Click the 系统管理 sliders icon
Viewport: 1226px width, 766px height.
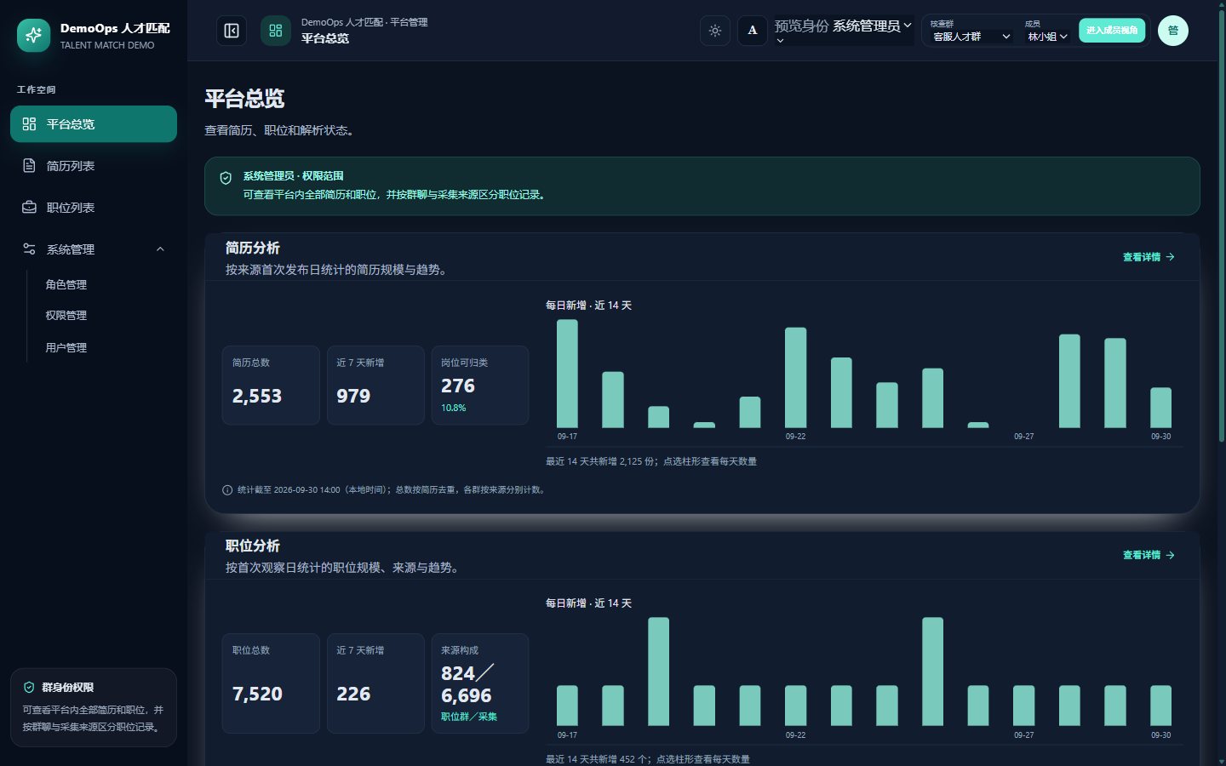pos(29,249)
